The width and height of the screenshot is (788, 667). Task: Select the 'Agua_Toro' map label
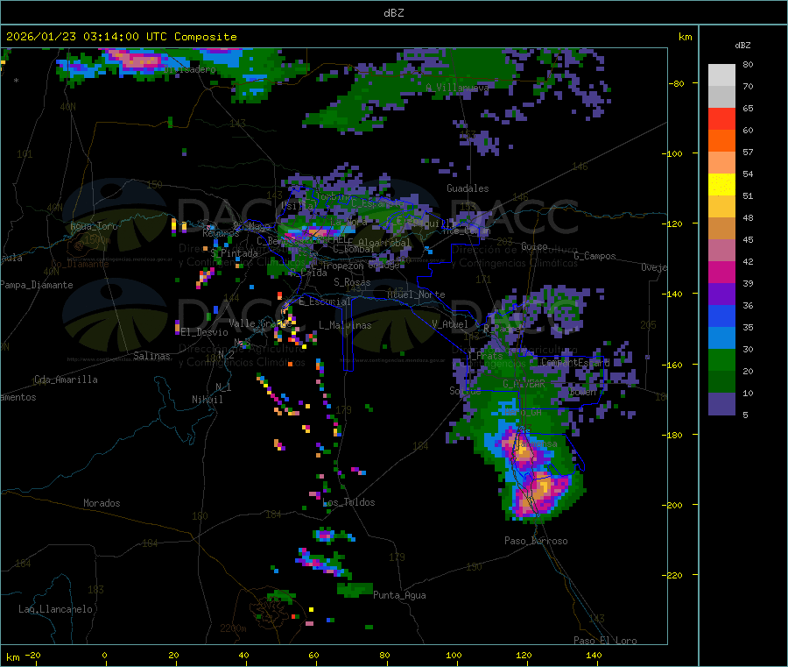pos(94,226)
